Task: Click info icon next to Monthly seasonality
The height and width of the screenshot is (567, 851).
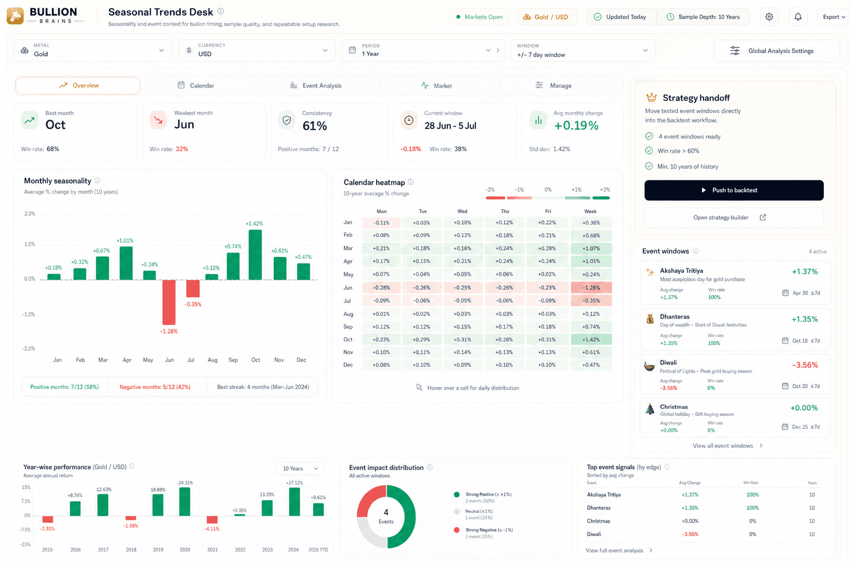Action: click(98, 181)
